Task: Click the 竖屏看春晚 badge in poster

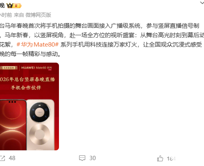Action: click(9, 68)
